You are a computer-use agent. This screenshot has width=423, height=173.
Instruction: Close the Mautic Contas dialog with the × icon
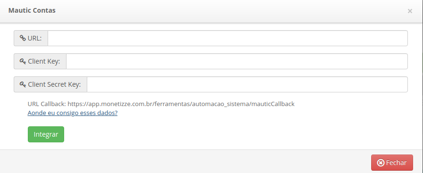click(x=410, y=11)
